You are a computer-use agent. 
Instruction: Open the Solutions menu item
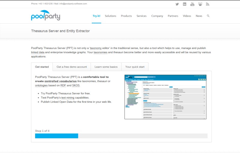pos(110,16)
